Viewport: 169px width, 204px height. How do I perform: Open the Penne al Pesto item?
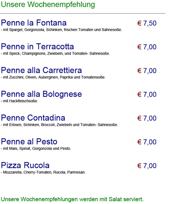click(29, 142)
